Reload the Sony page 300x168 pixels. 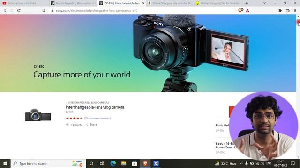tap(19, 10)
